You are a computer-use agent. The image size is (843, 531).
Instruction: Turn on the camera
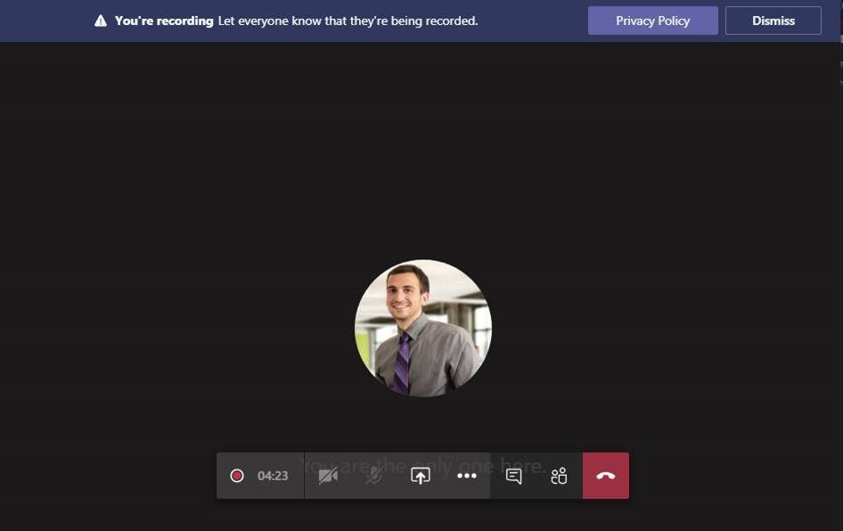[x=328, y=476]
